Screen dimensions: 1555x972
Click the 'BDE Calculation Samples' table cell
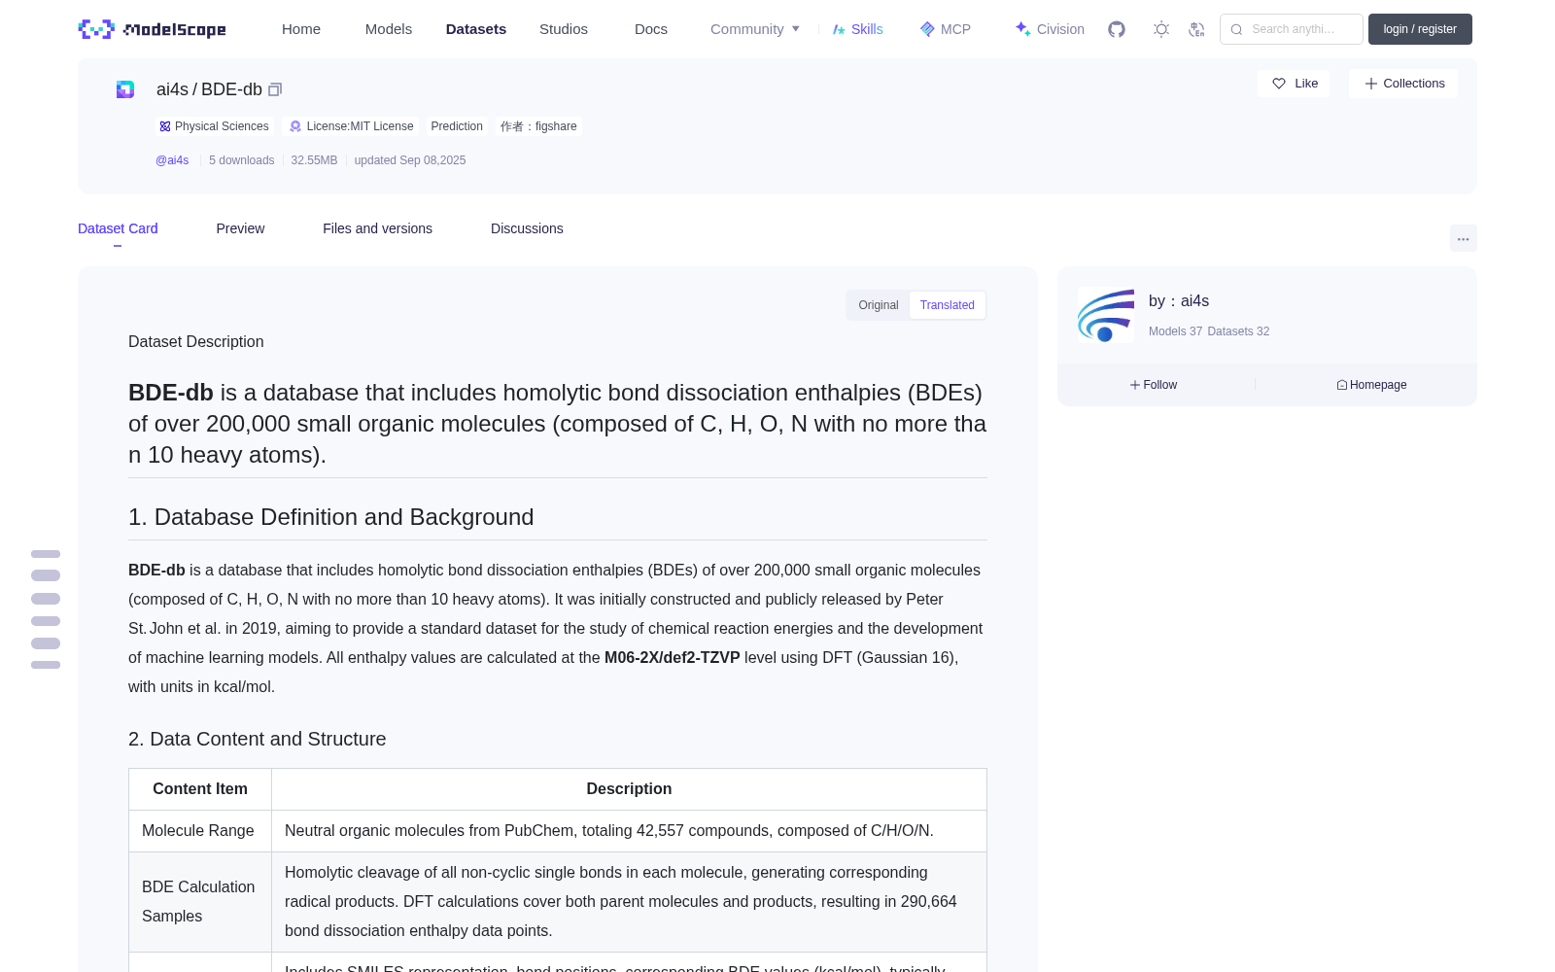(x=200, y=902)
